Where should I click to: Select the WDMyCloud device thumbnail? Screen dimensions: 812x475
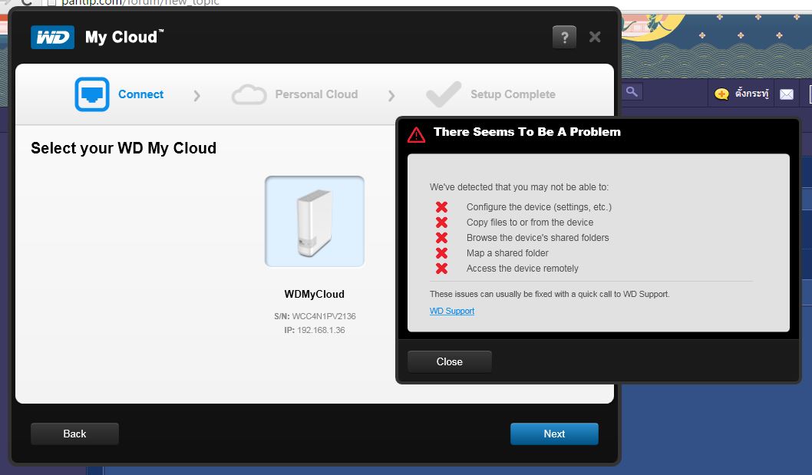315,221
